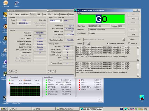Click the ORTHOS mountain icon in system tray
149x111 pixels.
[x=125, y=109]
